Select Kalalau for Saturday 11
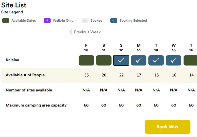Image resolution: width=197 pixels, height=137 pixels. tap(104, 60)
